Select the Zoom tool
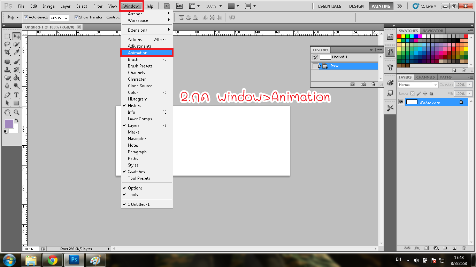 pos(16,112)
